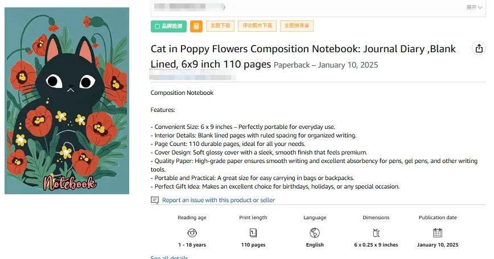Click the Publication date calendar icon
This screenshot has width=494, height=259.
point(438,233)
